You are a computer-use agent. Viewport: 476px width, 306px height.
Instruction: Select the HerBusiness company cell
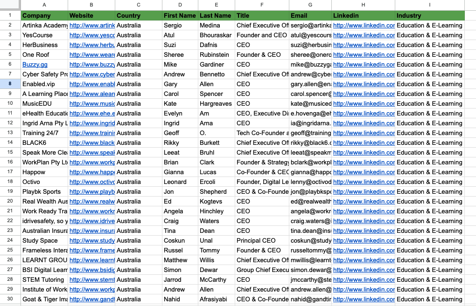coord(44,45)
